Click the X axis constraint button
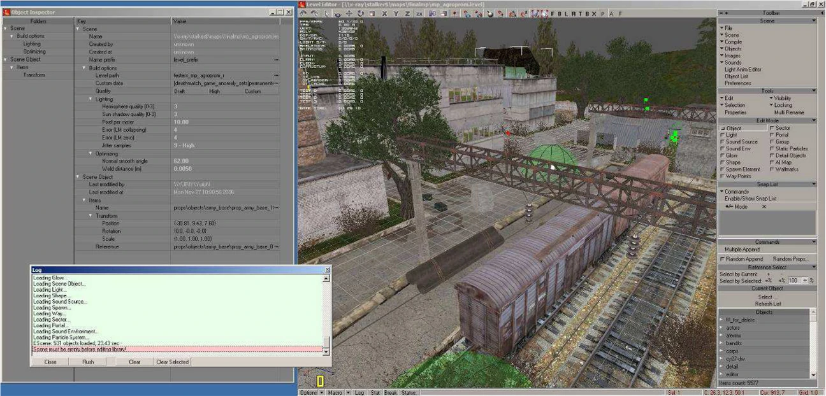Image resolution: width=826 pixels, height=396 pixels. pos(384,13)
